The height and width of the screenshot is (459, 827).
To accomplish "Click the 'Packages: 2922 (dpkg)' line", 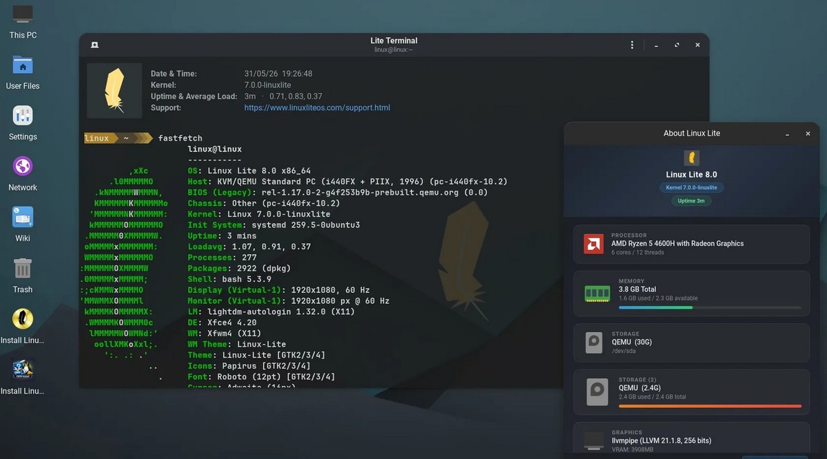I will click(239, 268).
